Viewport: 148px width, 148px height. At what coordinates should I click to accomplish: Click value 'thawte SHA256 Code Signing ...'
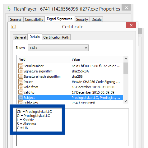tap(96, 82)
